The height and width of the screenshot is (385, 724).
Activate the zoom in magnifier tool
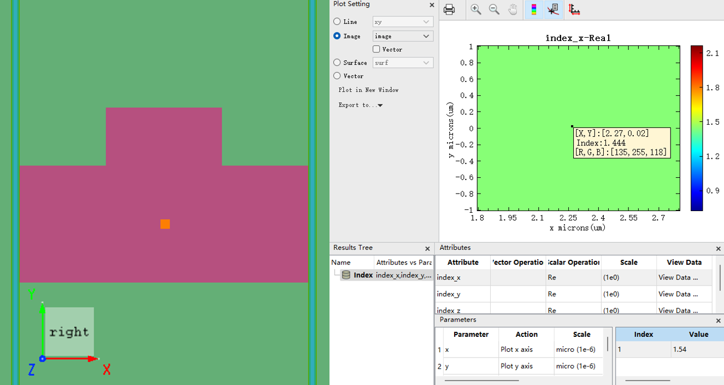[x=476, y=9]
